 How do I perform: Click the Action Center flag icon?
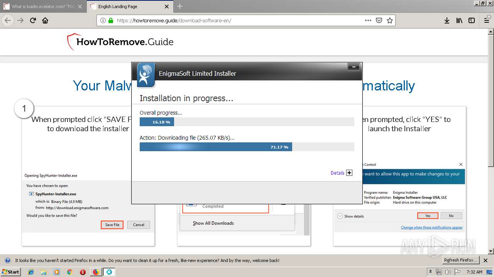tap(457, 272)
